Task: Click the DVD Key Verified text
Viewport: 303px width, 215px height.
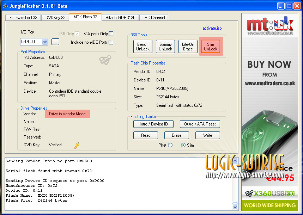Action: (x=55, y=145)
